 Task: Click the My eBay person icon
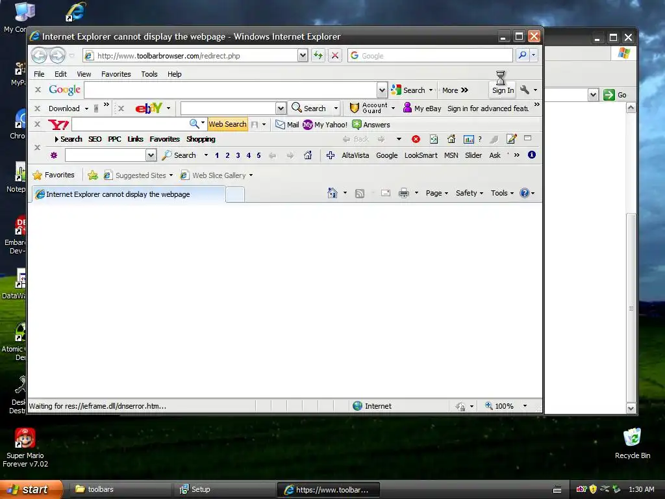click(x=407, y=107)
